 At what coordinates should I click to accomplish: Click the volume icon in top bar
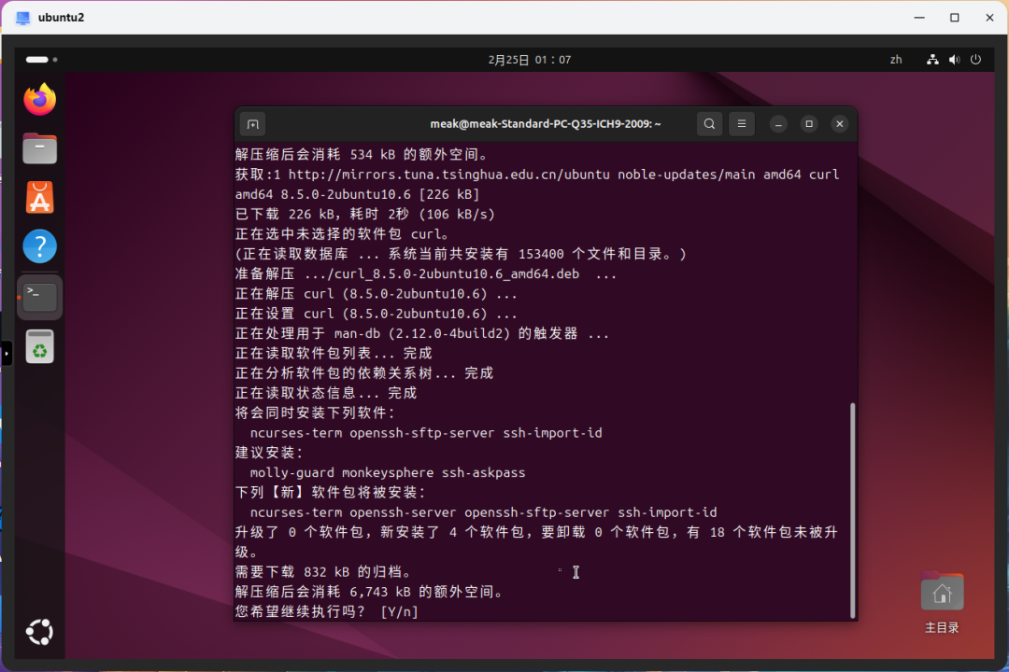(954, 60)
